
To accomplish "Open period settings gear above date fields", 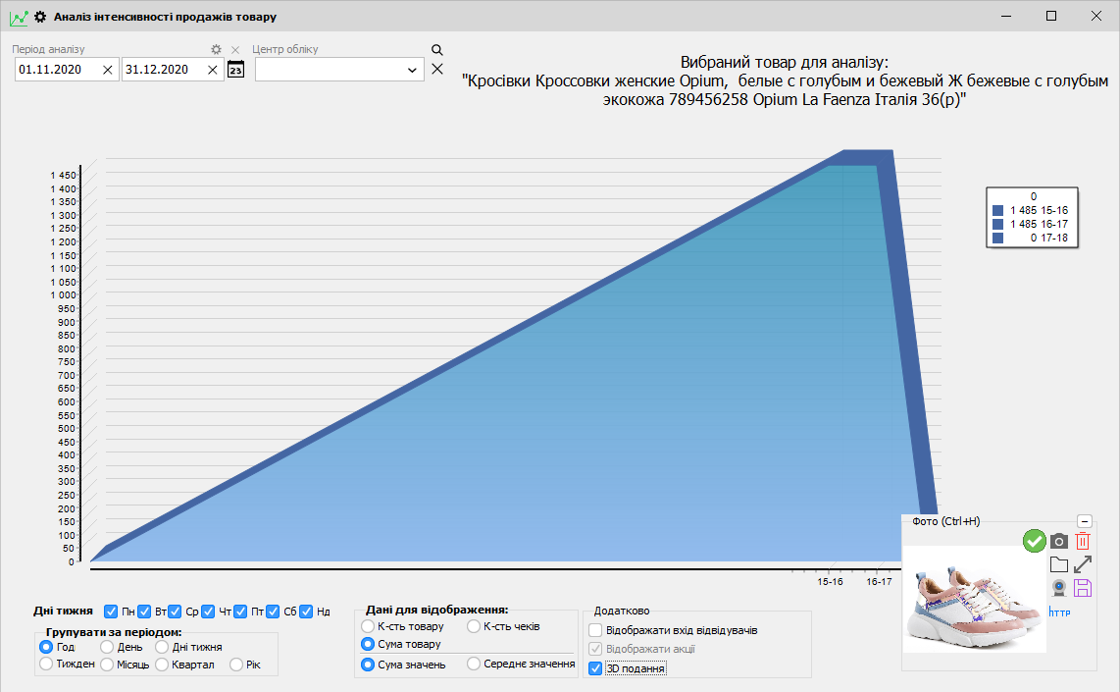I will point(217,49).
